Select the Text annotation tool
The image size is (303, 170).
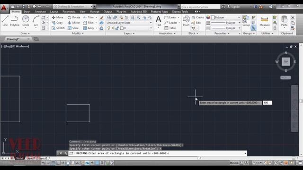coord(159,21)
